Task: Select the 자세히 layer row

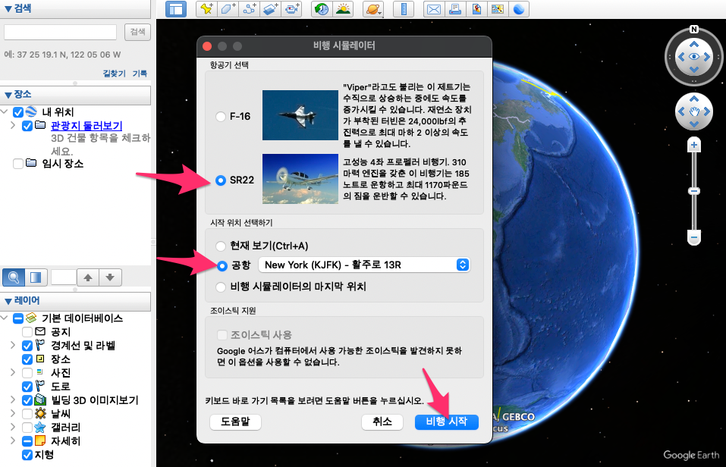Action: coord(65,441)
